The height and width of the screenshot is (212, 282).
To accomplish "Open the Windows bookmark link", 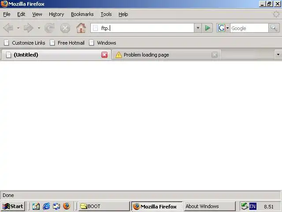I will 103,43.
